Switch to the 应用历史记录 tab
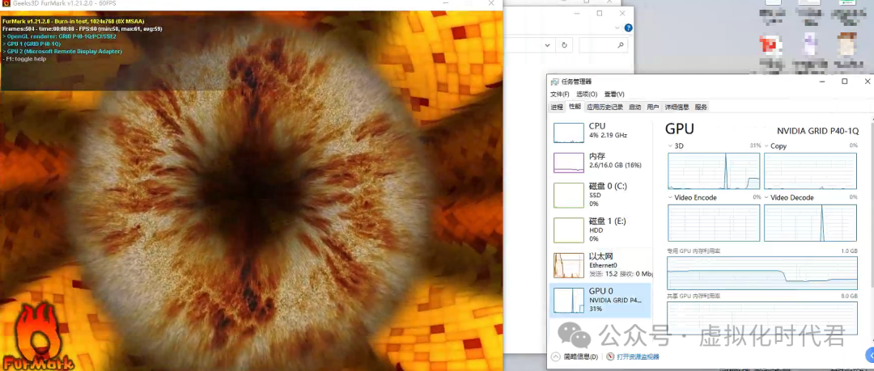The height and width of the screenshot is (371, 874). click(x=605, y=107)
